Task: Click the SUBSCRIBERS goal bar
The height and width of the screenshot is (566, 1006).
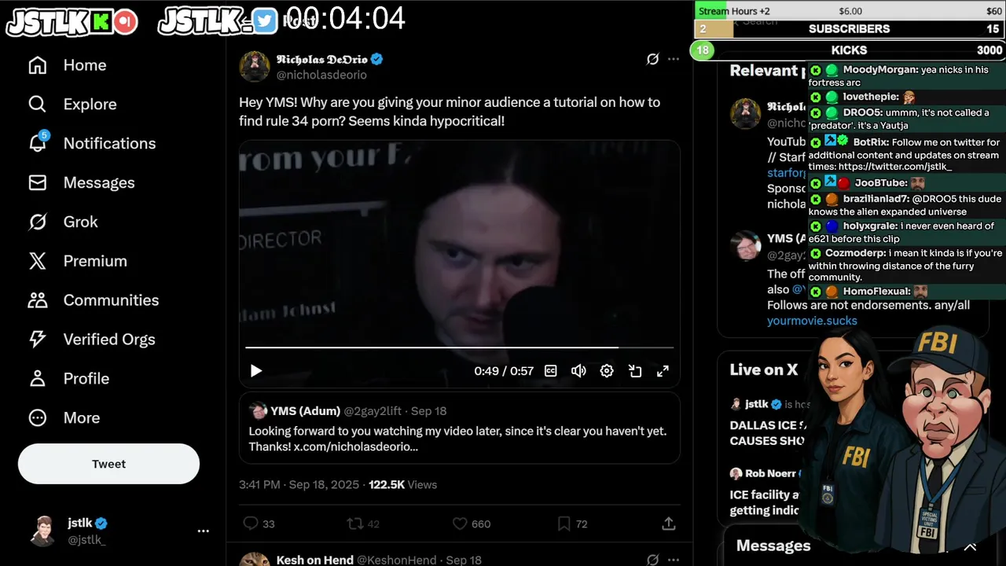Action: (850, 29)
